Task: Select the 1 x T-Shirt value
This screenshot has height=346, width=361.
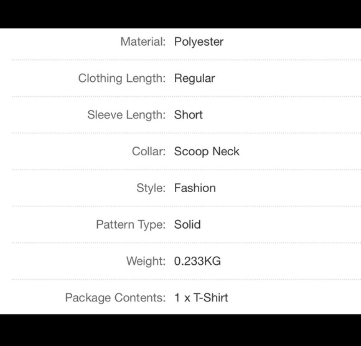Action: pos(201,297)
